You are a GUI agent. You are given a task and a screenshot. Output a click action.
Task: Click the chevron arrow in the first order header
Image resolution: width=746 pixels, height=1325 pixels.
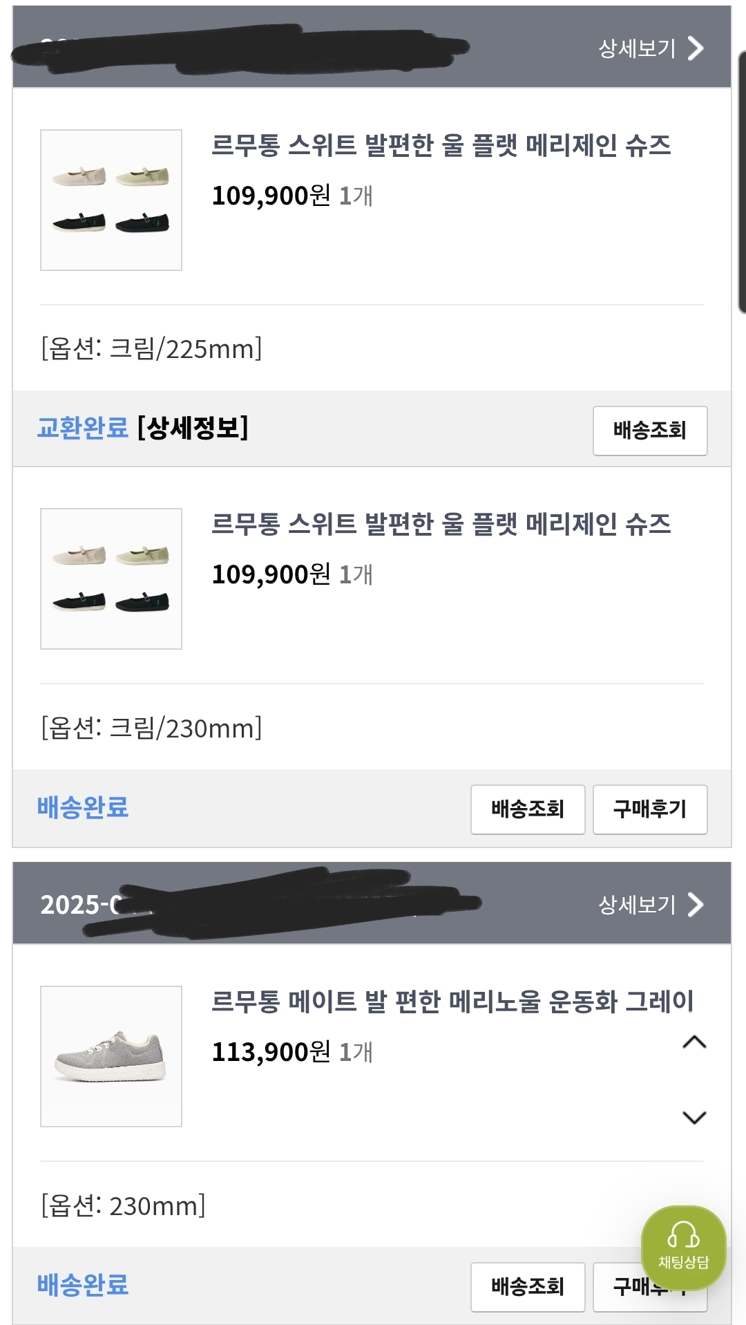pyautogui.click(x=696, y=48)
